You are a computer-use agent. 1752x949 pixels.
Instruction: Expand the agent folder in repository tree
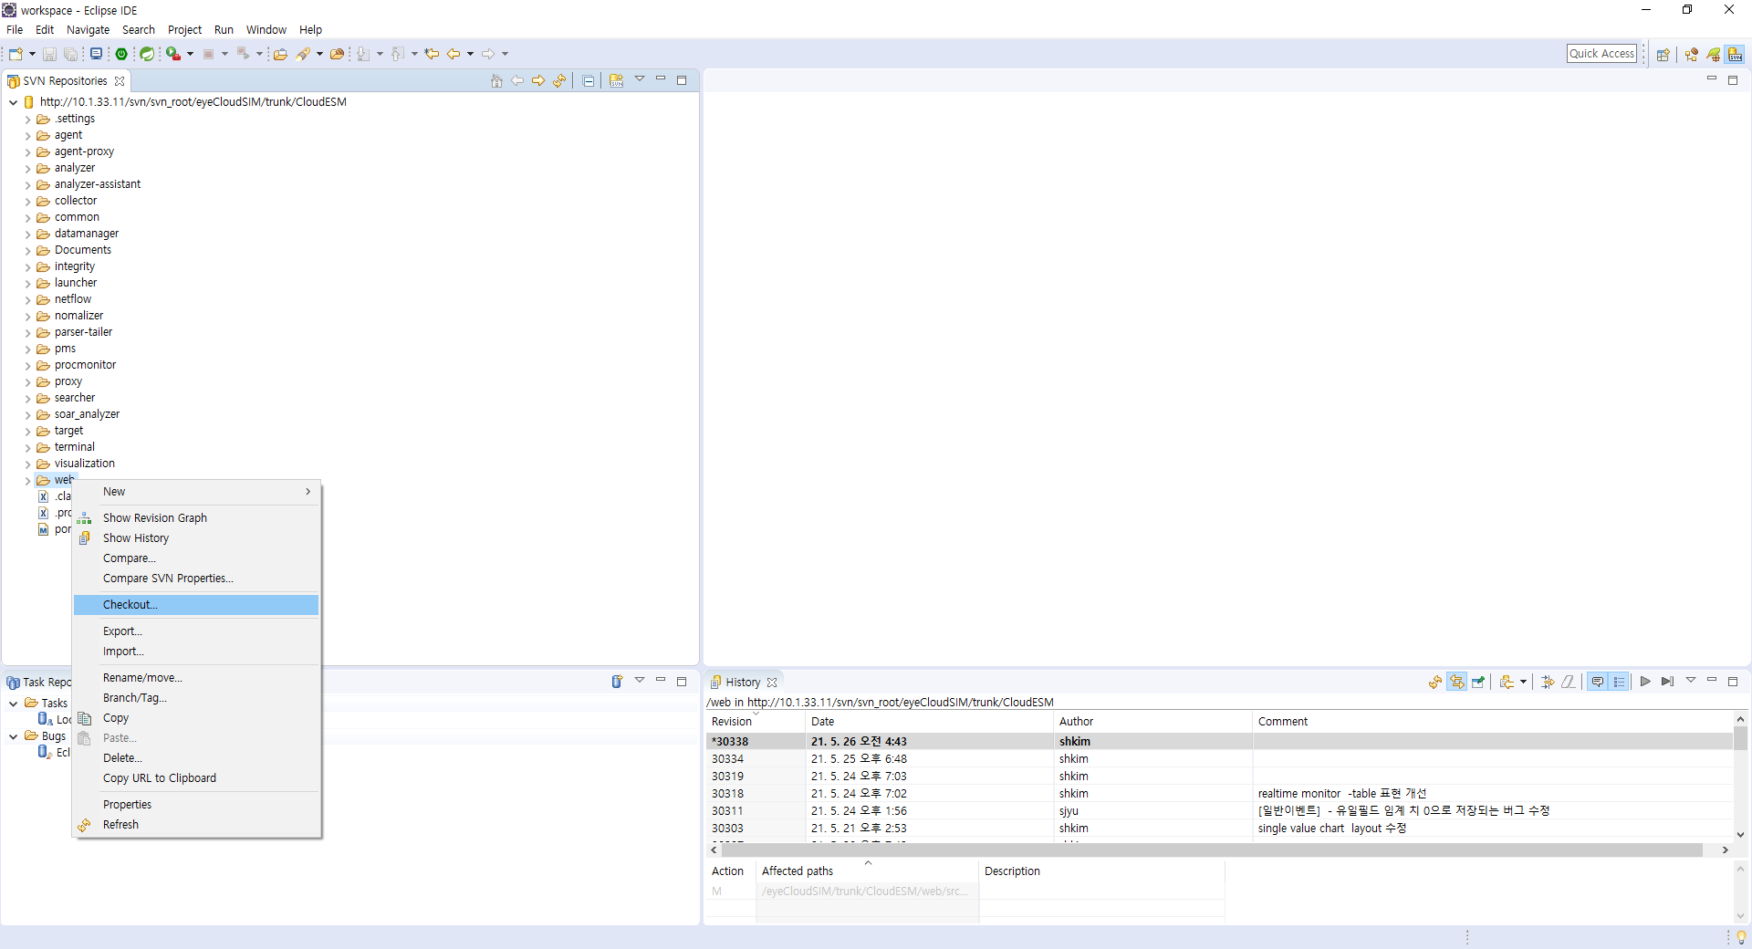click(28, 136)
